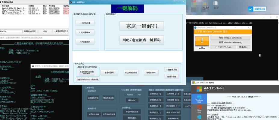Click MAC address input field in MAC修改 window
The width and height of the screenshot is (279, 120).
click(11, 31)
